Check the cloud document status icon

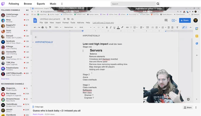72,19
